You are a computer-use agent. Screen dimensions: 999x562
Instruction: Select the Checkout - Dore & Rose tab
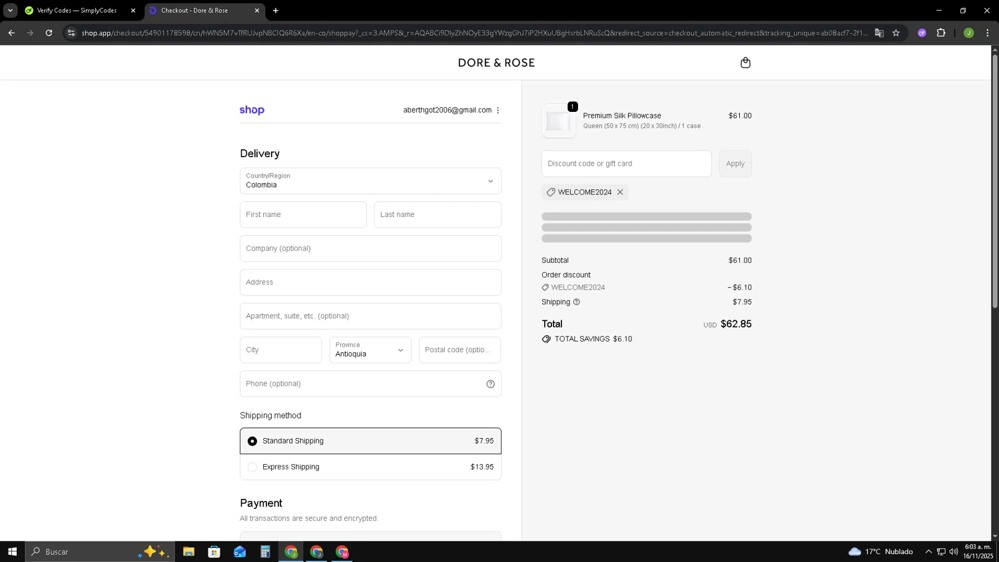click(x=194, y=11)
